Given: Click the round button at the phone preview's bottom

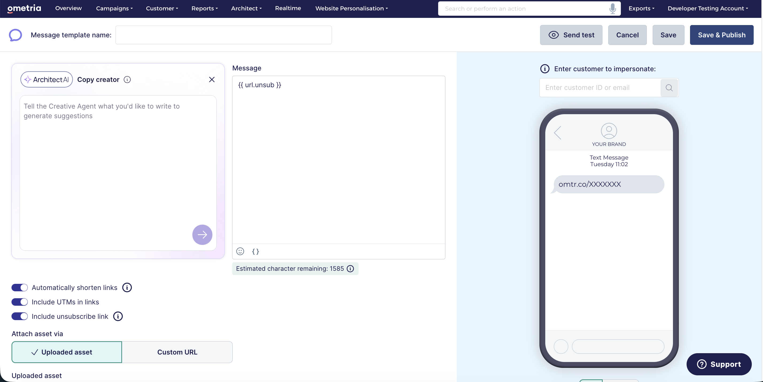Looking at the screenshot, I should [x=561, y=347].
